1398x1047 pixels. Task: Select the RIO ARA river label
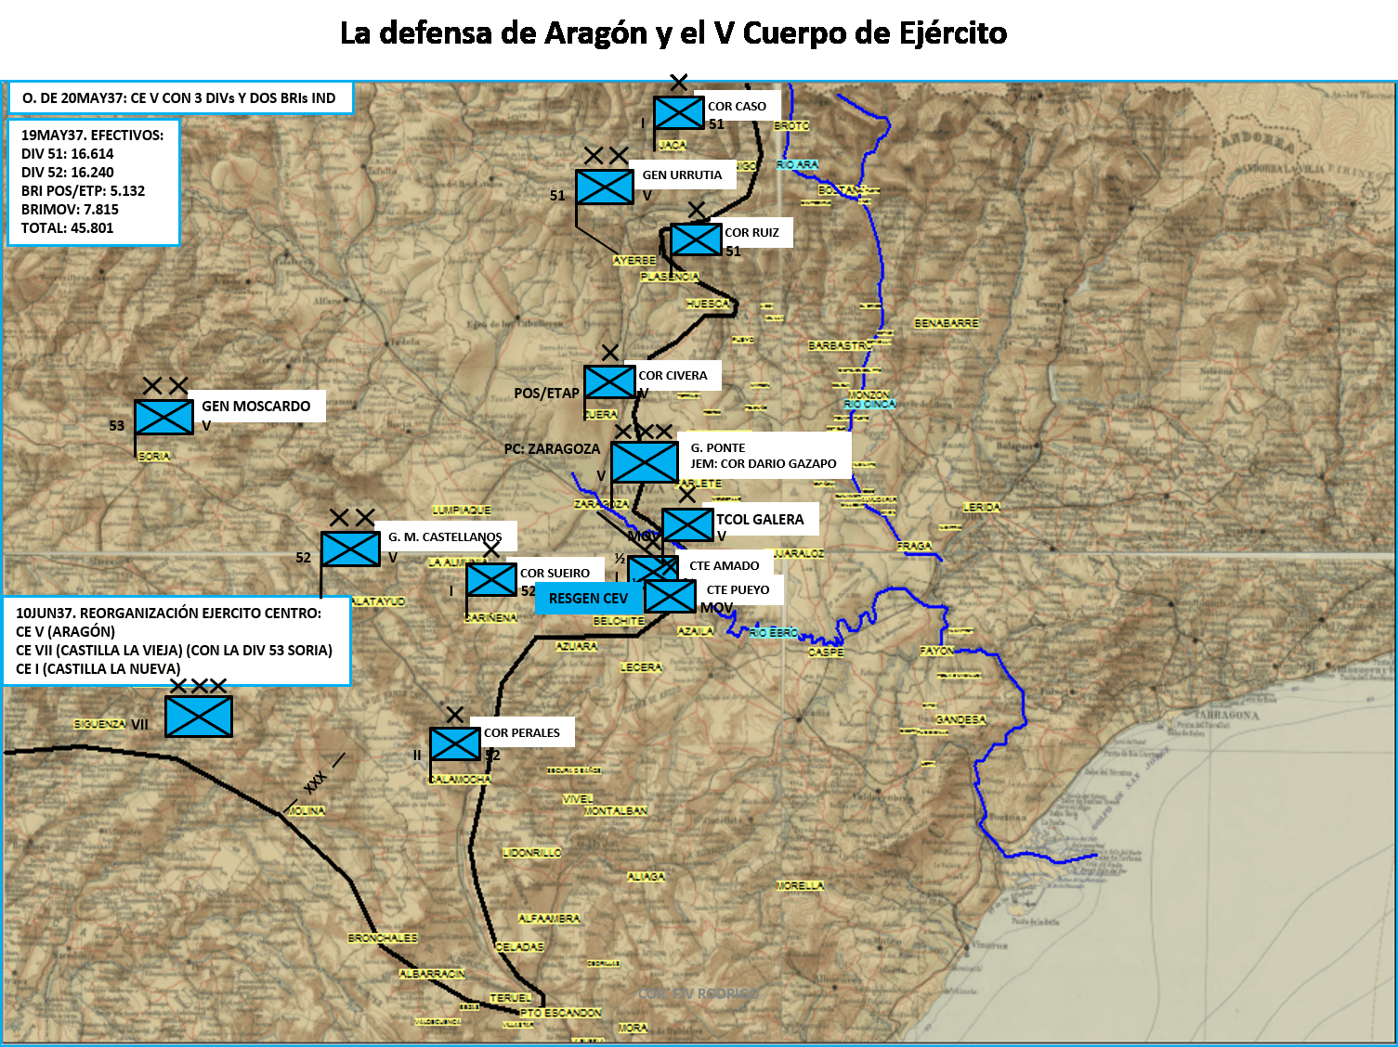(x=797, y=164)
